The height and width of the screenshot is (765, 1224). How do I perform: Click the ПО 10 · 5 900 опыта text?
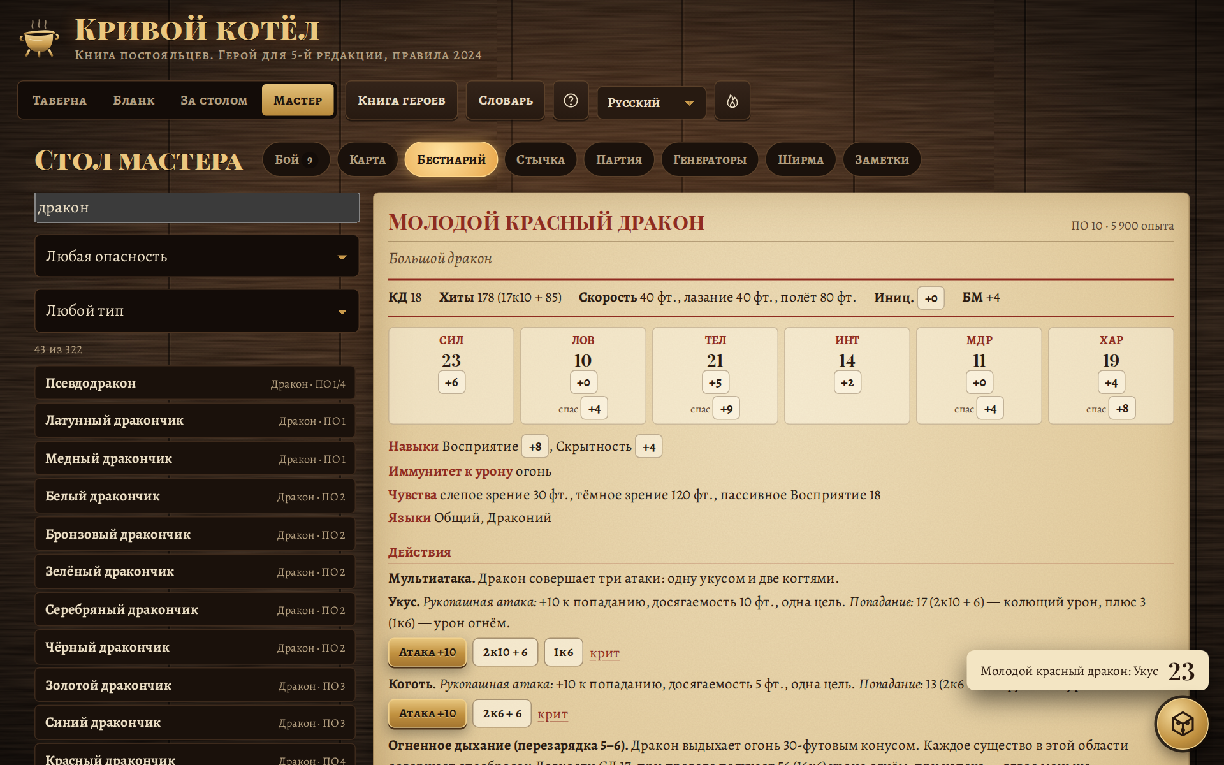coord(1122,226)
